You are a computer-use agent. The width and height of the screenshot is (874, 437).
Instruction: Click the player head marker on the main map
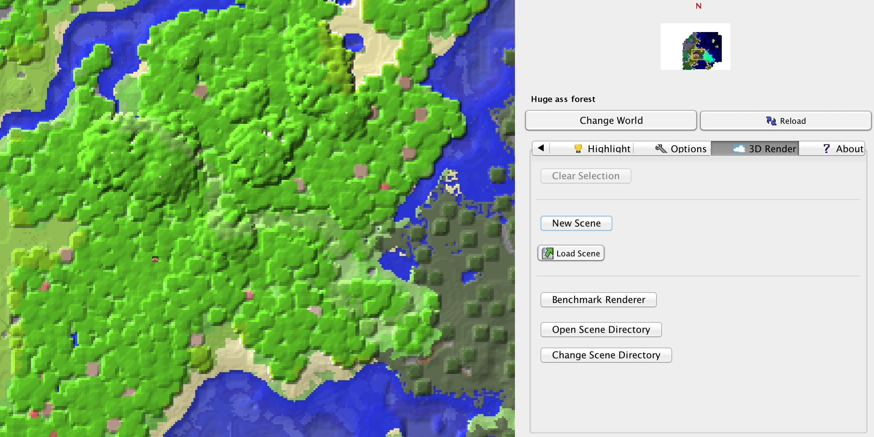pos(155,259)
